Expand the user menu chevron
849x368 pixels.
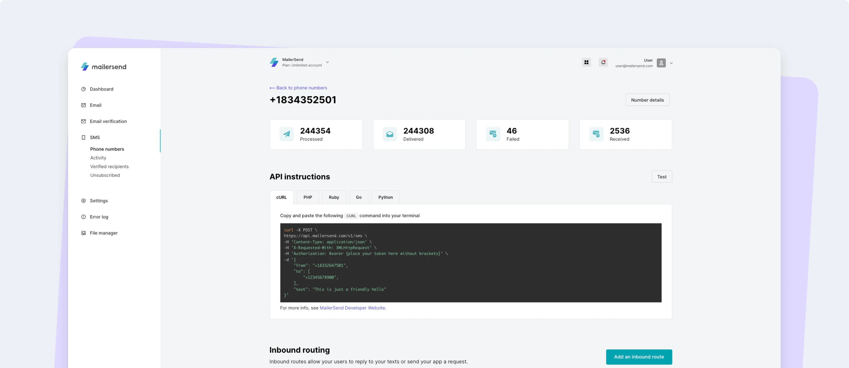[671, 63]
